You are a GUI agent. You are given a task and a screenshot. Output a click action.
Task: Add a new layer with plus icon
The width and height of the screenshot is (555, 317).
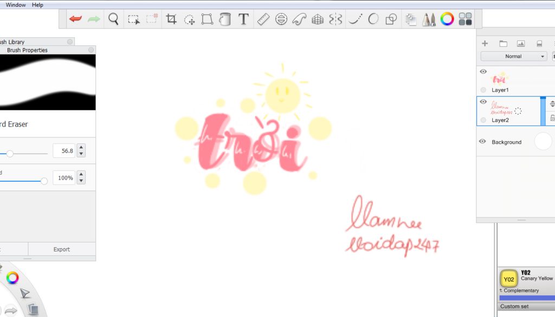click(485, 43)
